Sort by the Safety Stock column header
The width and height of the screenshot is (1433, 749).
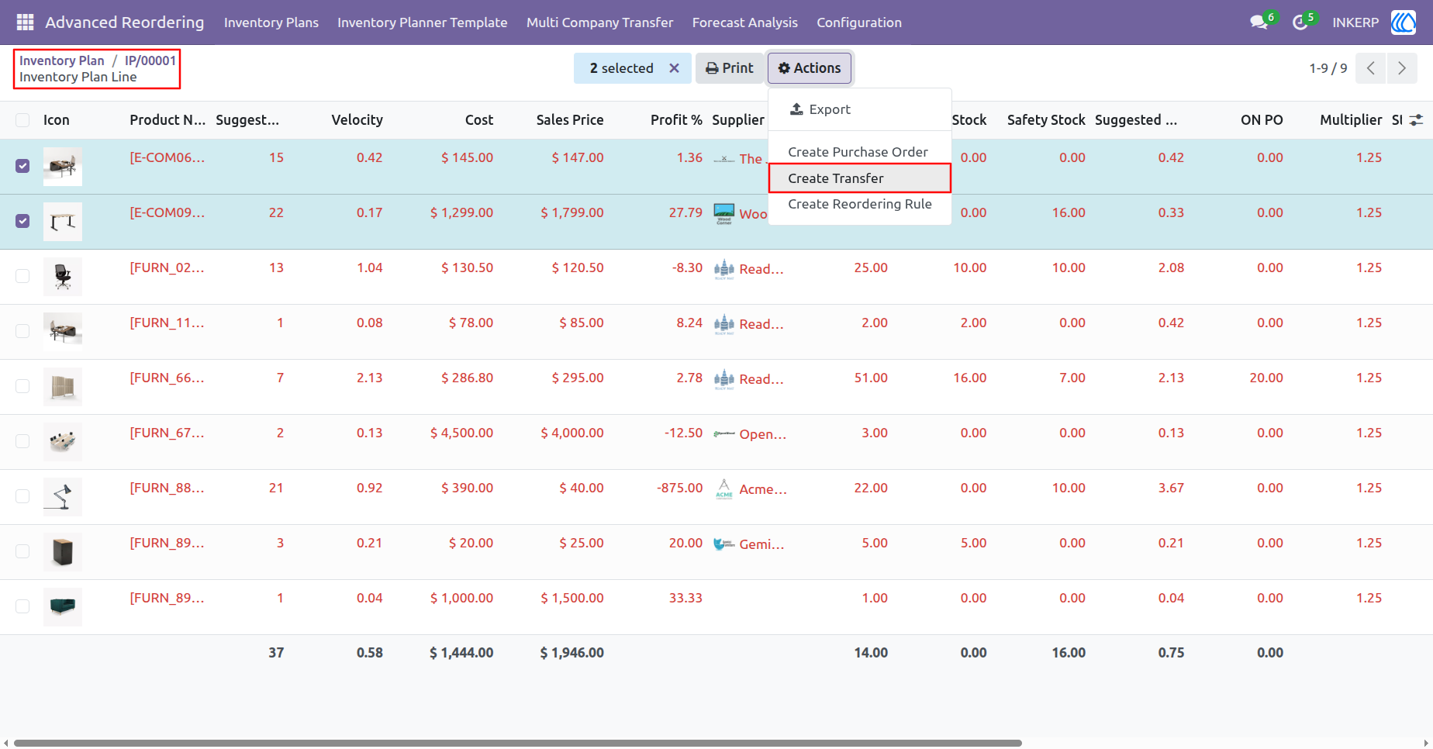(1046, 120)
